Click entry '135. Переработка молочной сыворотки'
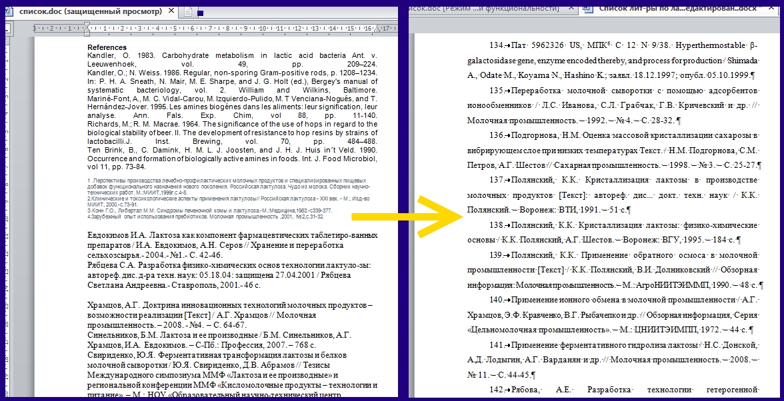This screenshot has height=401, width=784. pos(623,91)
